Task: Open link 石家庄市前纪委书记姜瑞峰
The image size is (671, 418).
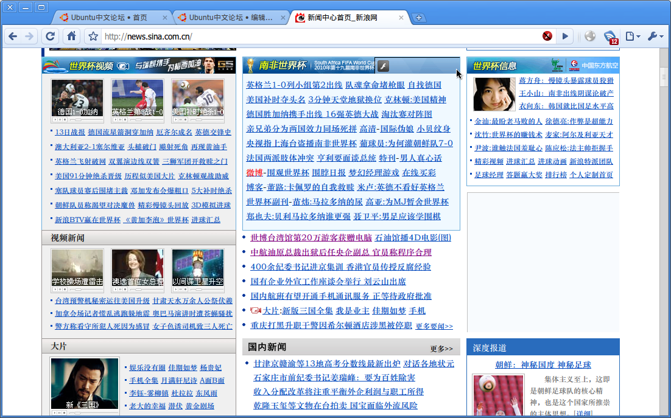Action: 304,378
